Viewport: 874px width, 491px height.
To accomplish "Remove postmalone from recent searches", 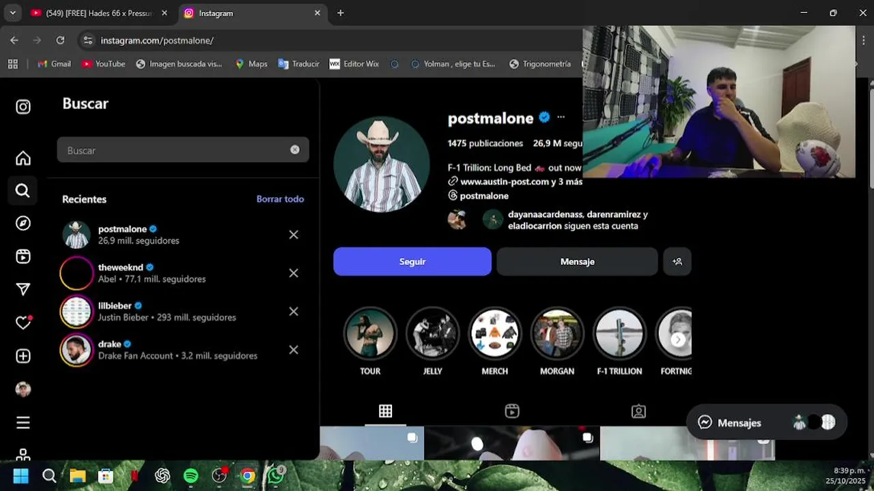I will coord(294,235).
